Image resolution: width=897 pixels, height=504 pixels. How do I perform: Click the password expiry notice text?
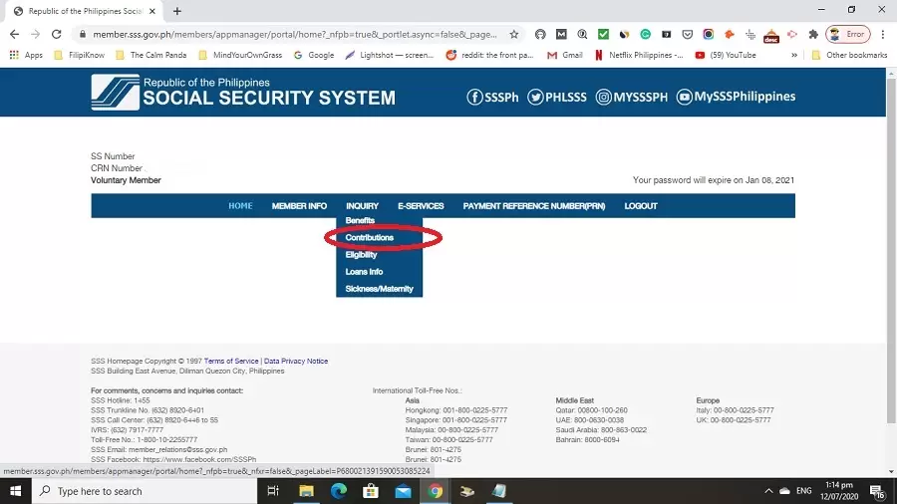point(714,180)
